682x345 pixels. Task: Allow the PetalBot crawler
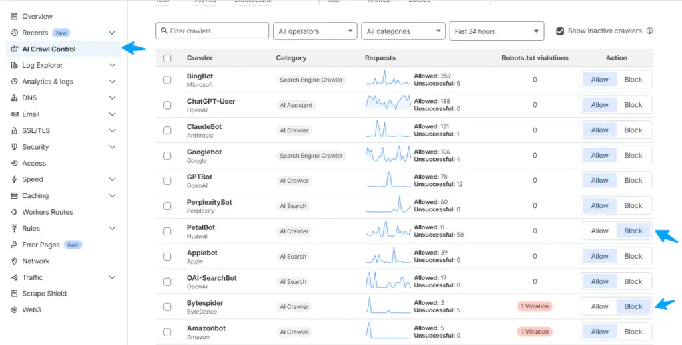[599, 231]
